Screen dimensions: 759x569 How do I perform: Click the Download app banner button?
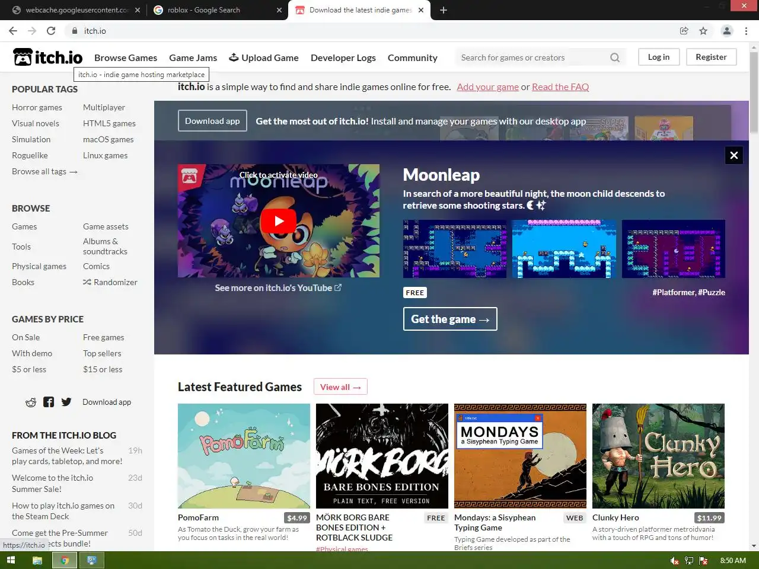(212, 121)
